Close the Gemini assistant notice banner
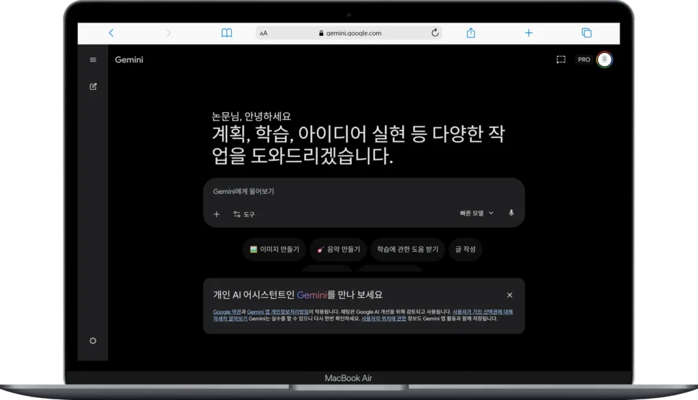This screenshot has height=400, width=698. pyautogui.click(x=510, y=295)
